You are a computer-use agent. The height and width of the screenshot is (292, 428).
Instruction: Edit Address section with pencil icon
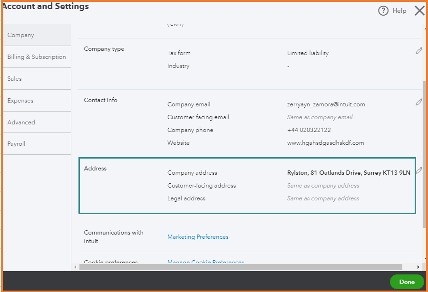pyautogui.click(x=419, y=170)
